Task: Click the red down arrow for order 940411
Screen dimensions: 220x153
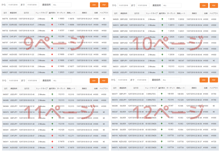Action: 52,141
